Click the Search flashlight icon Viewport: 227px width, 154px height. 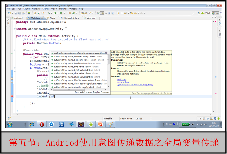click(90, 13)
